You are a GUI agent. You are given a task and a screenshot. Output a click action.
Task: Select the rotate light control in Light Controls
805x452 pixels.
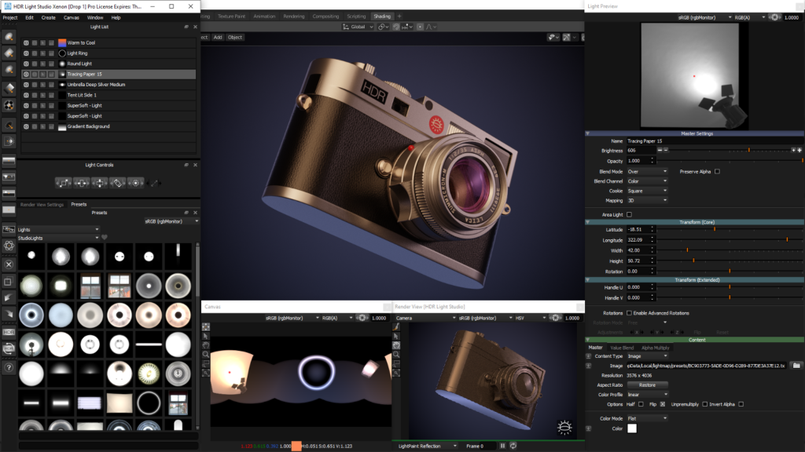(x=118, y=183)
